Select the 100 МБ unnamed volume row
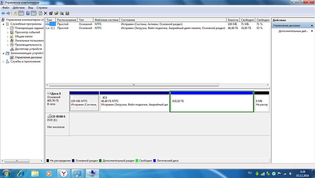The height and width of the screenshot is (178, 315). 157,24
